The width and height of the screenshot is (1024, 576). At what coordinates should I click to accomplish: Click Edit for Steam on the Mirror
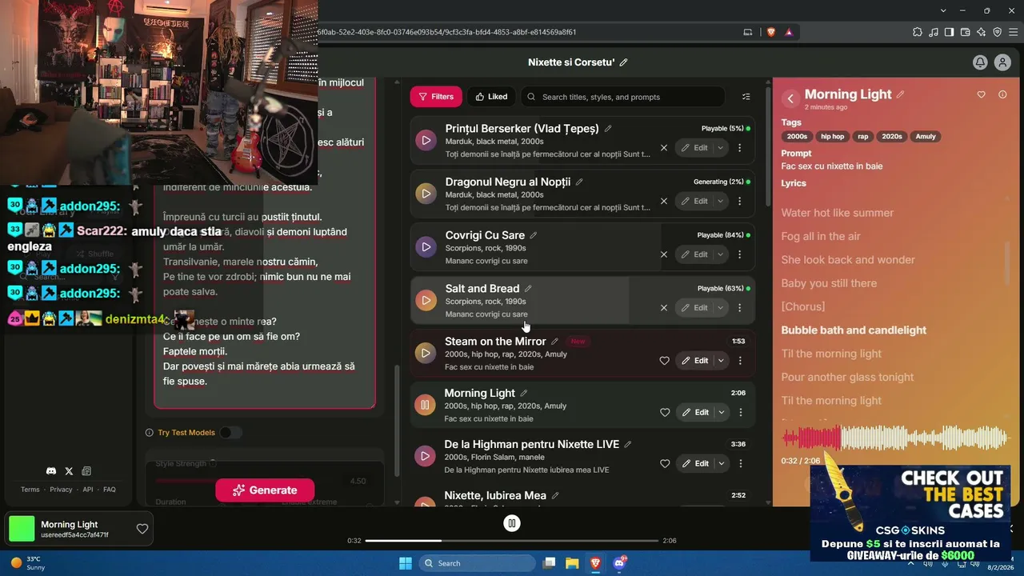click(x=694, y=361)
